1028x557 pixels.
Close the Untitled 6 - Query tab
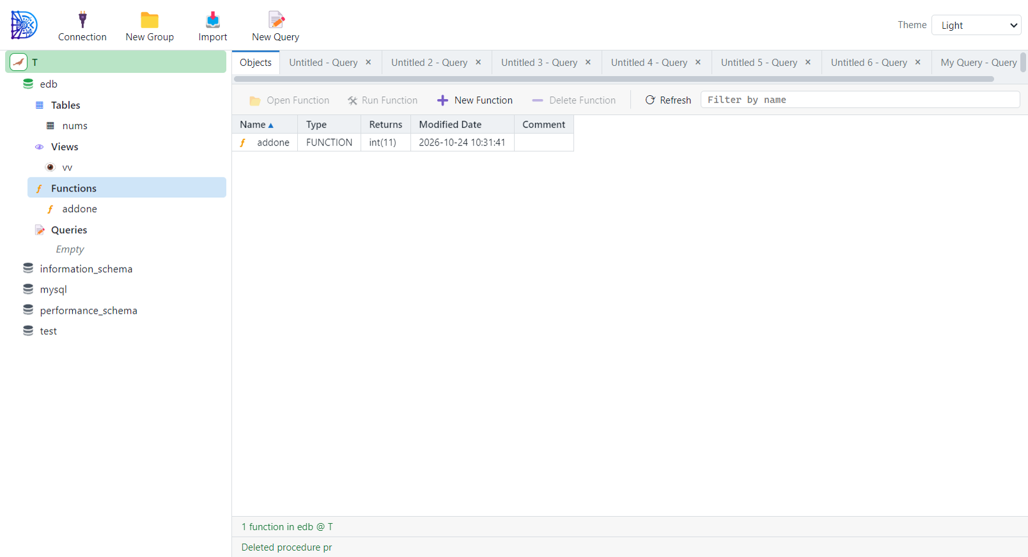tap(918, 62)
